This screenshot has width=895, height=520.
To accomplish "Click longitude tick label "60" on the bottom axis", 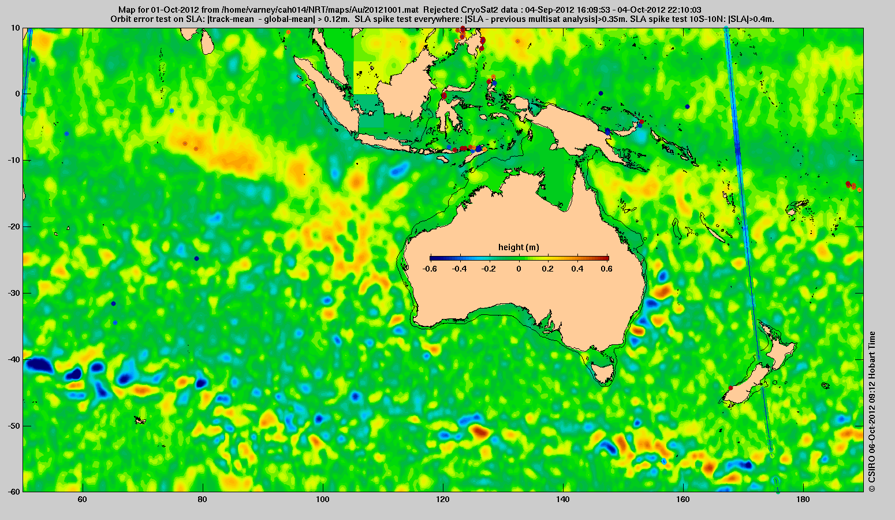I will coord(83,499).
